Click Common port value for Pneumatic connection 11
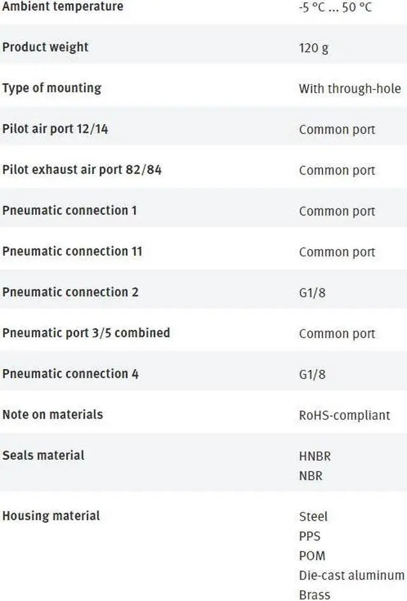 tap(337, 252)
